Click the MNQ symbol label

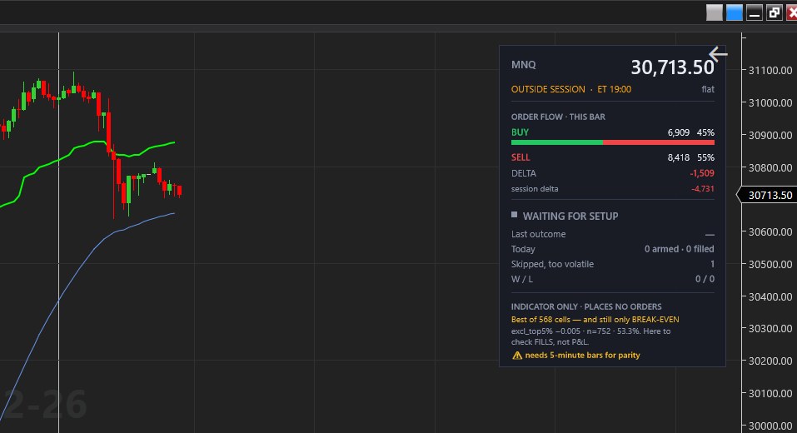point(524,65)
